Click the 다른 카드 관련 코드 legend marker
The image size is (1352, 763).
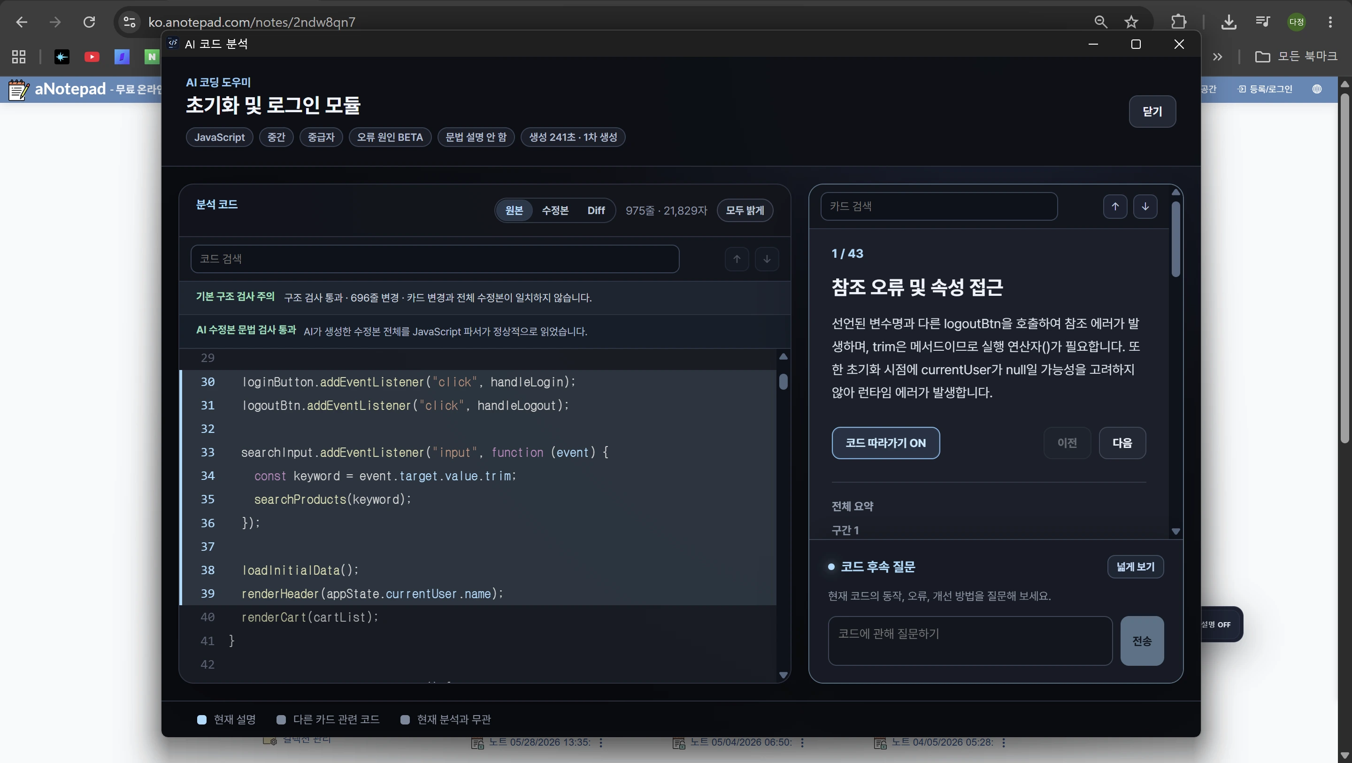coord(281,720)
